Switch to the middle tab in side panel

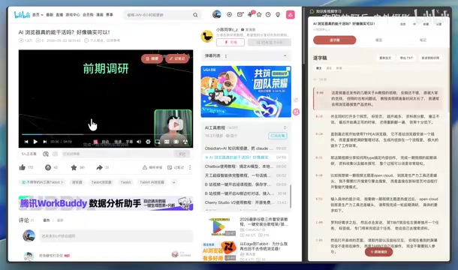point(378,40)
